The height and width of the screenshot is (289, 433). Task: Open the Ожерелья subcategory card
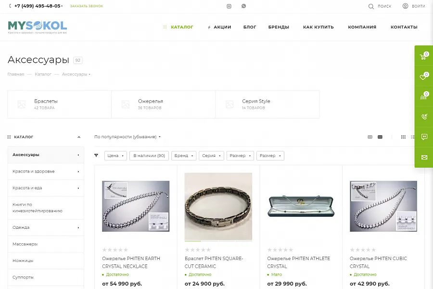(164, 104)
